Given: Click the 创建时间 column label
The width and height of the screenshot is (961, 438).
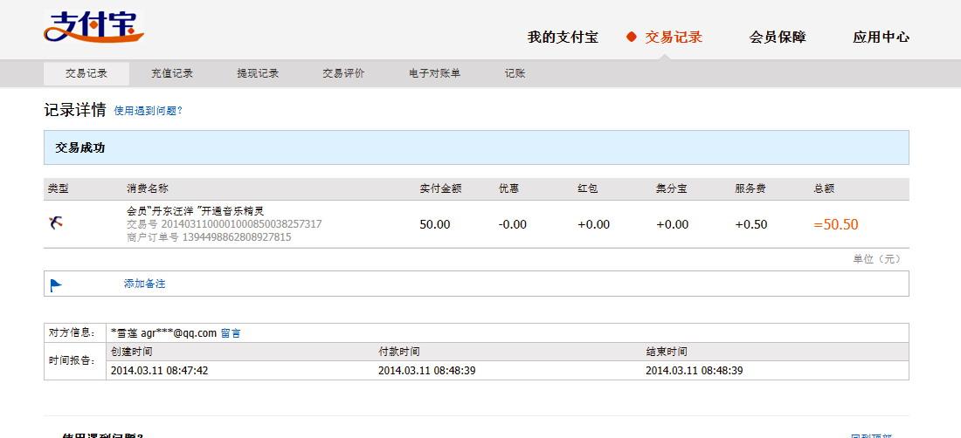Looking at the screenshot, I should 131,352.
